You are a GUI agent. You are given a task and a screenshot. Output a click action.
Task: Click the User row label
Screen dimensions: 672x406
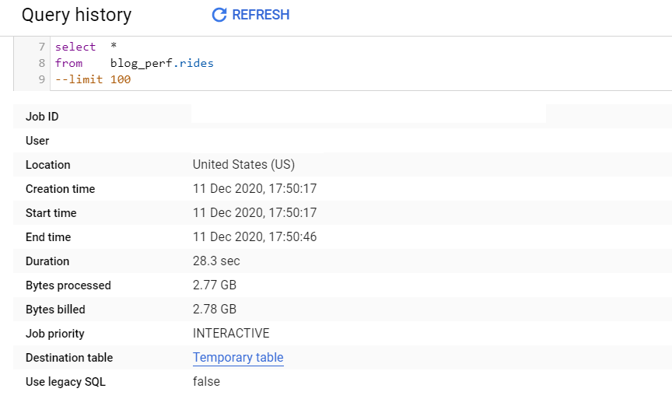(37, 141)
